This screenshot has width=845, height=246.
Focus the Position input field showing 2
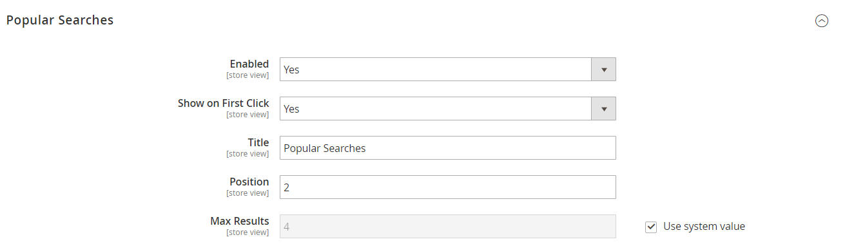point(447,187)
